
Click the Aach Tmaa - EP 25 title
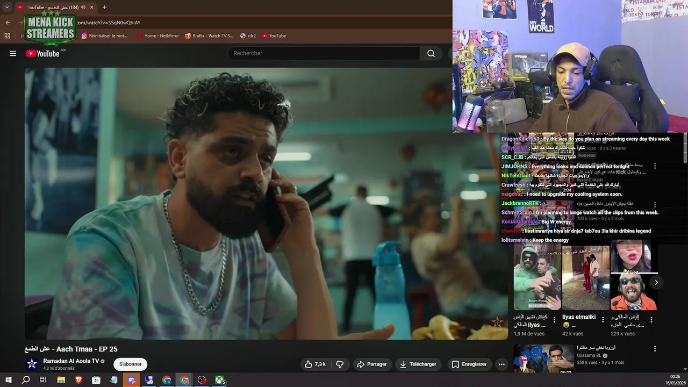tap(70, 349)
